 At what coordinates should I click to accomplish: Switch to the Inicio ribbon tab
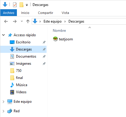pyautogui.click(x=25, y=13)
